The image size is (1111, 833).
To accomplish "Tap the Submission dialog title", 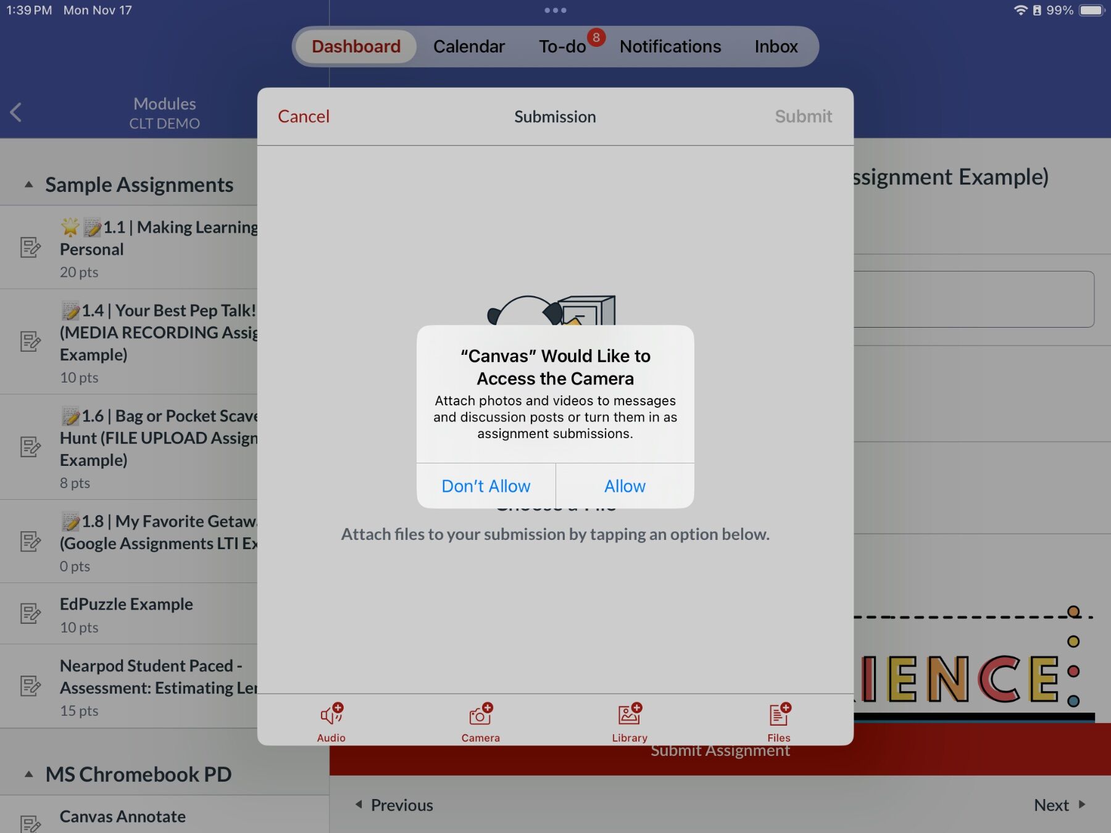I will 555,117.
